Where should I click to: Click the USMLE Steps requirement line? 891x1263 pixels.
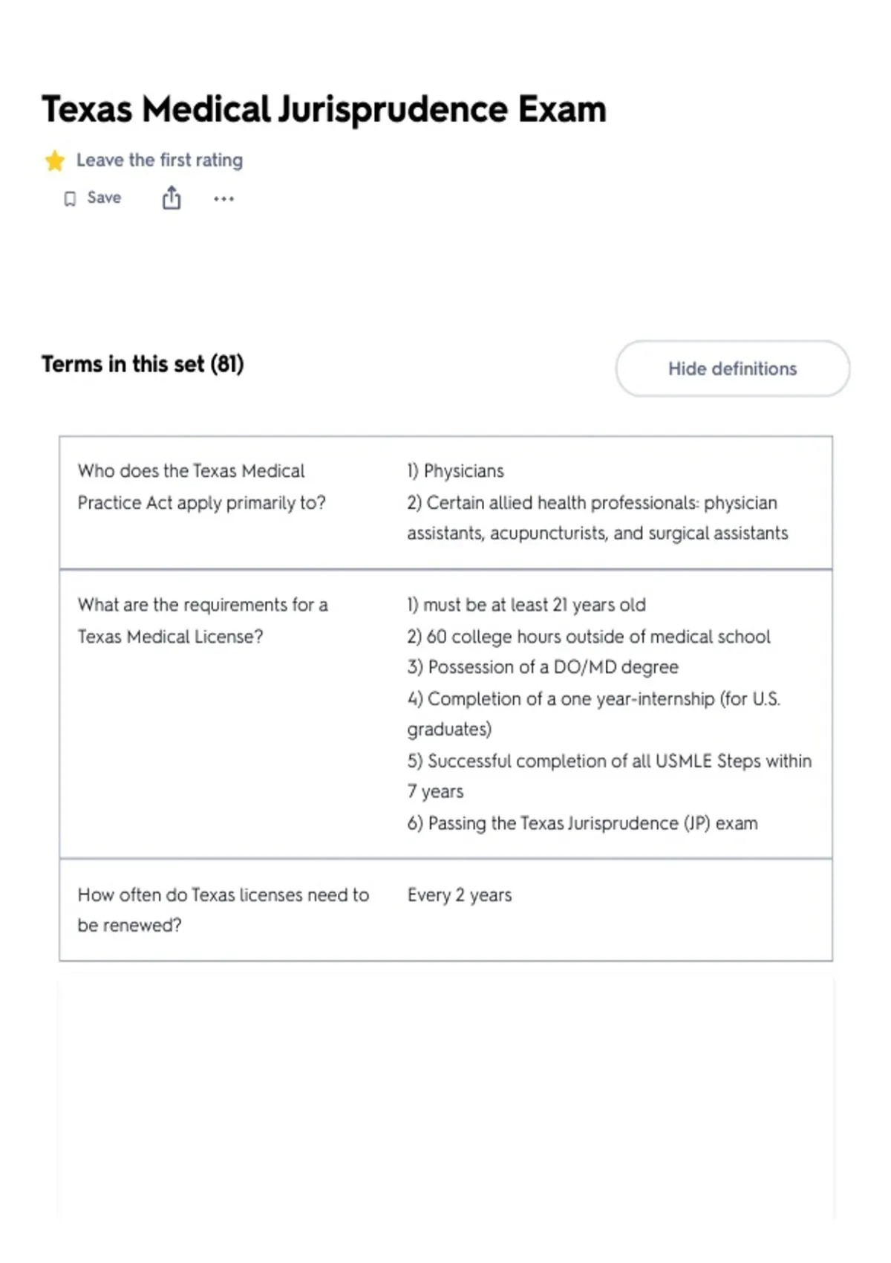coord(610,776)
